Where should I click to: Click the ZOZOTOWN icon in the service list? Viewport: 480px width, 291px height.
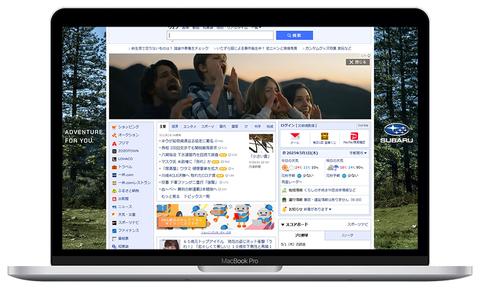point(114,151)
